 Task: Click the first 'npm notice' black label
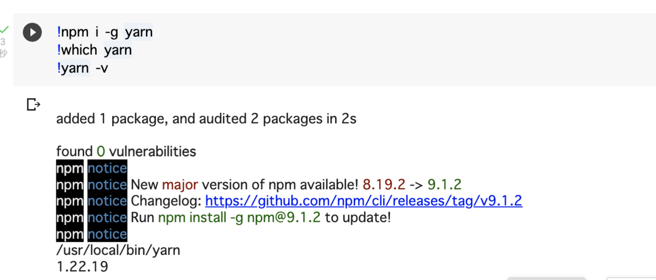coord(91,168)
